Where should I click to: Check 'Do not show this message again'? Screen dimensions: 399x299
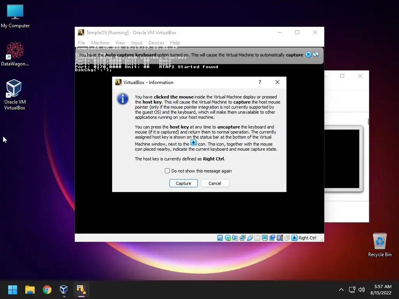pos(167,171)
